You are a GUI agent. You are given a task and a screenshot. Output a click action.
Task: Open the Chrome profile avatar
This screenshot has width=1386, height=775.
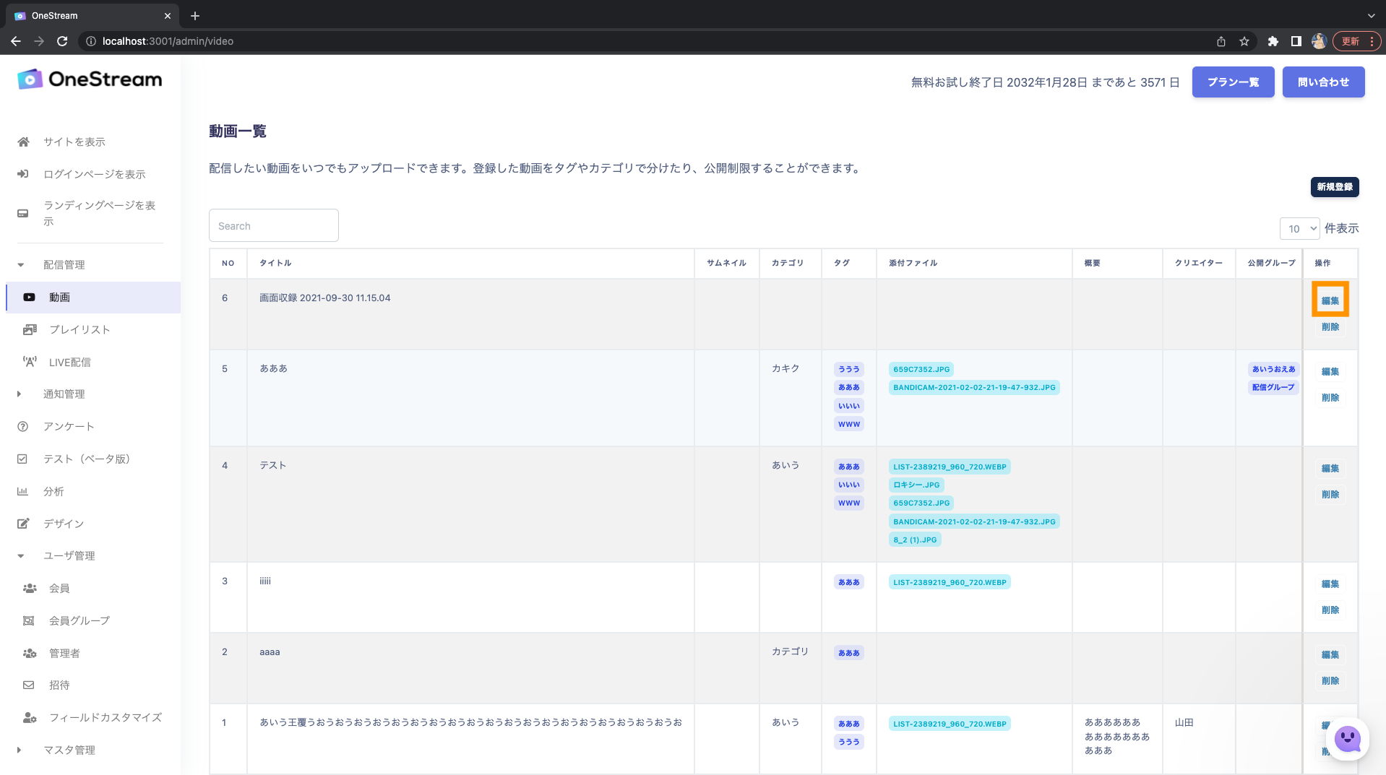[x=1319, y=41]
